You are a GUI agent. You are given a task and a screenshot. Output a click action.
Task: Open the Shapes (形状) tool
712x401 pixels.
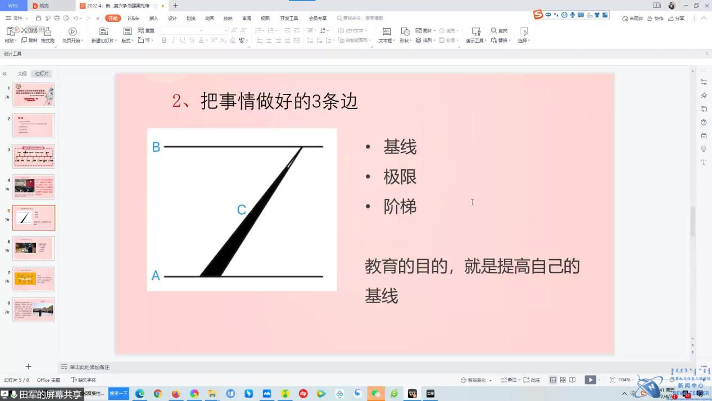tap(405, 32)
